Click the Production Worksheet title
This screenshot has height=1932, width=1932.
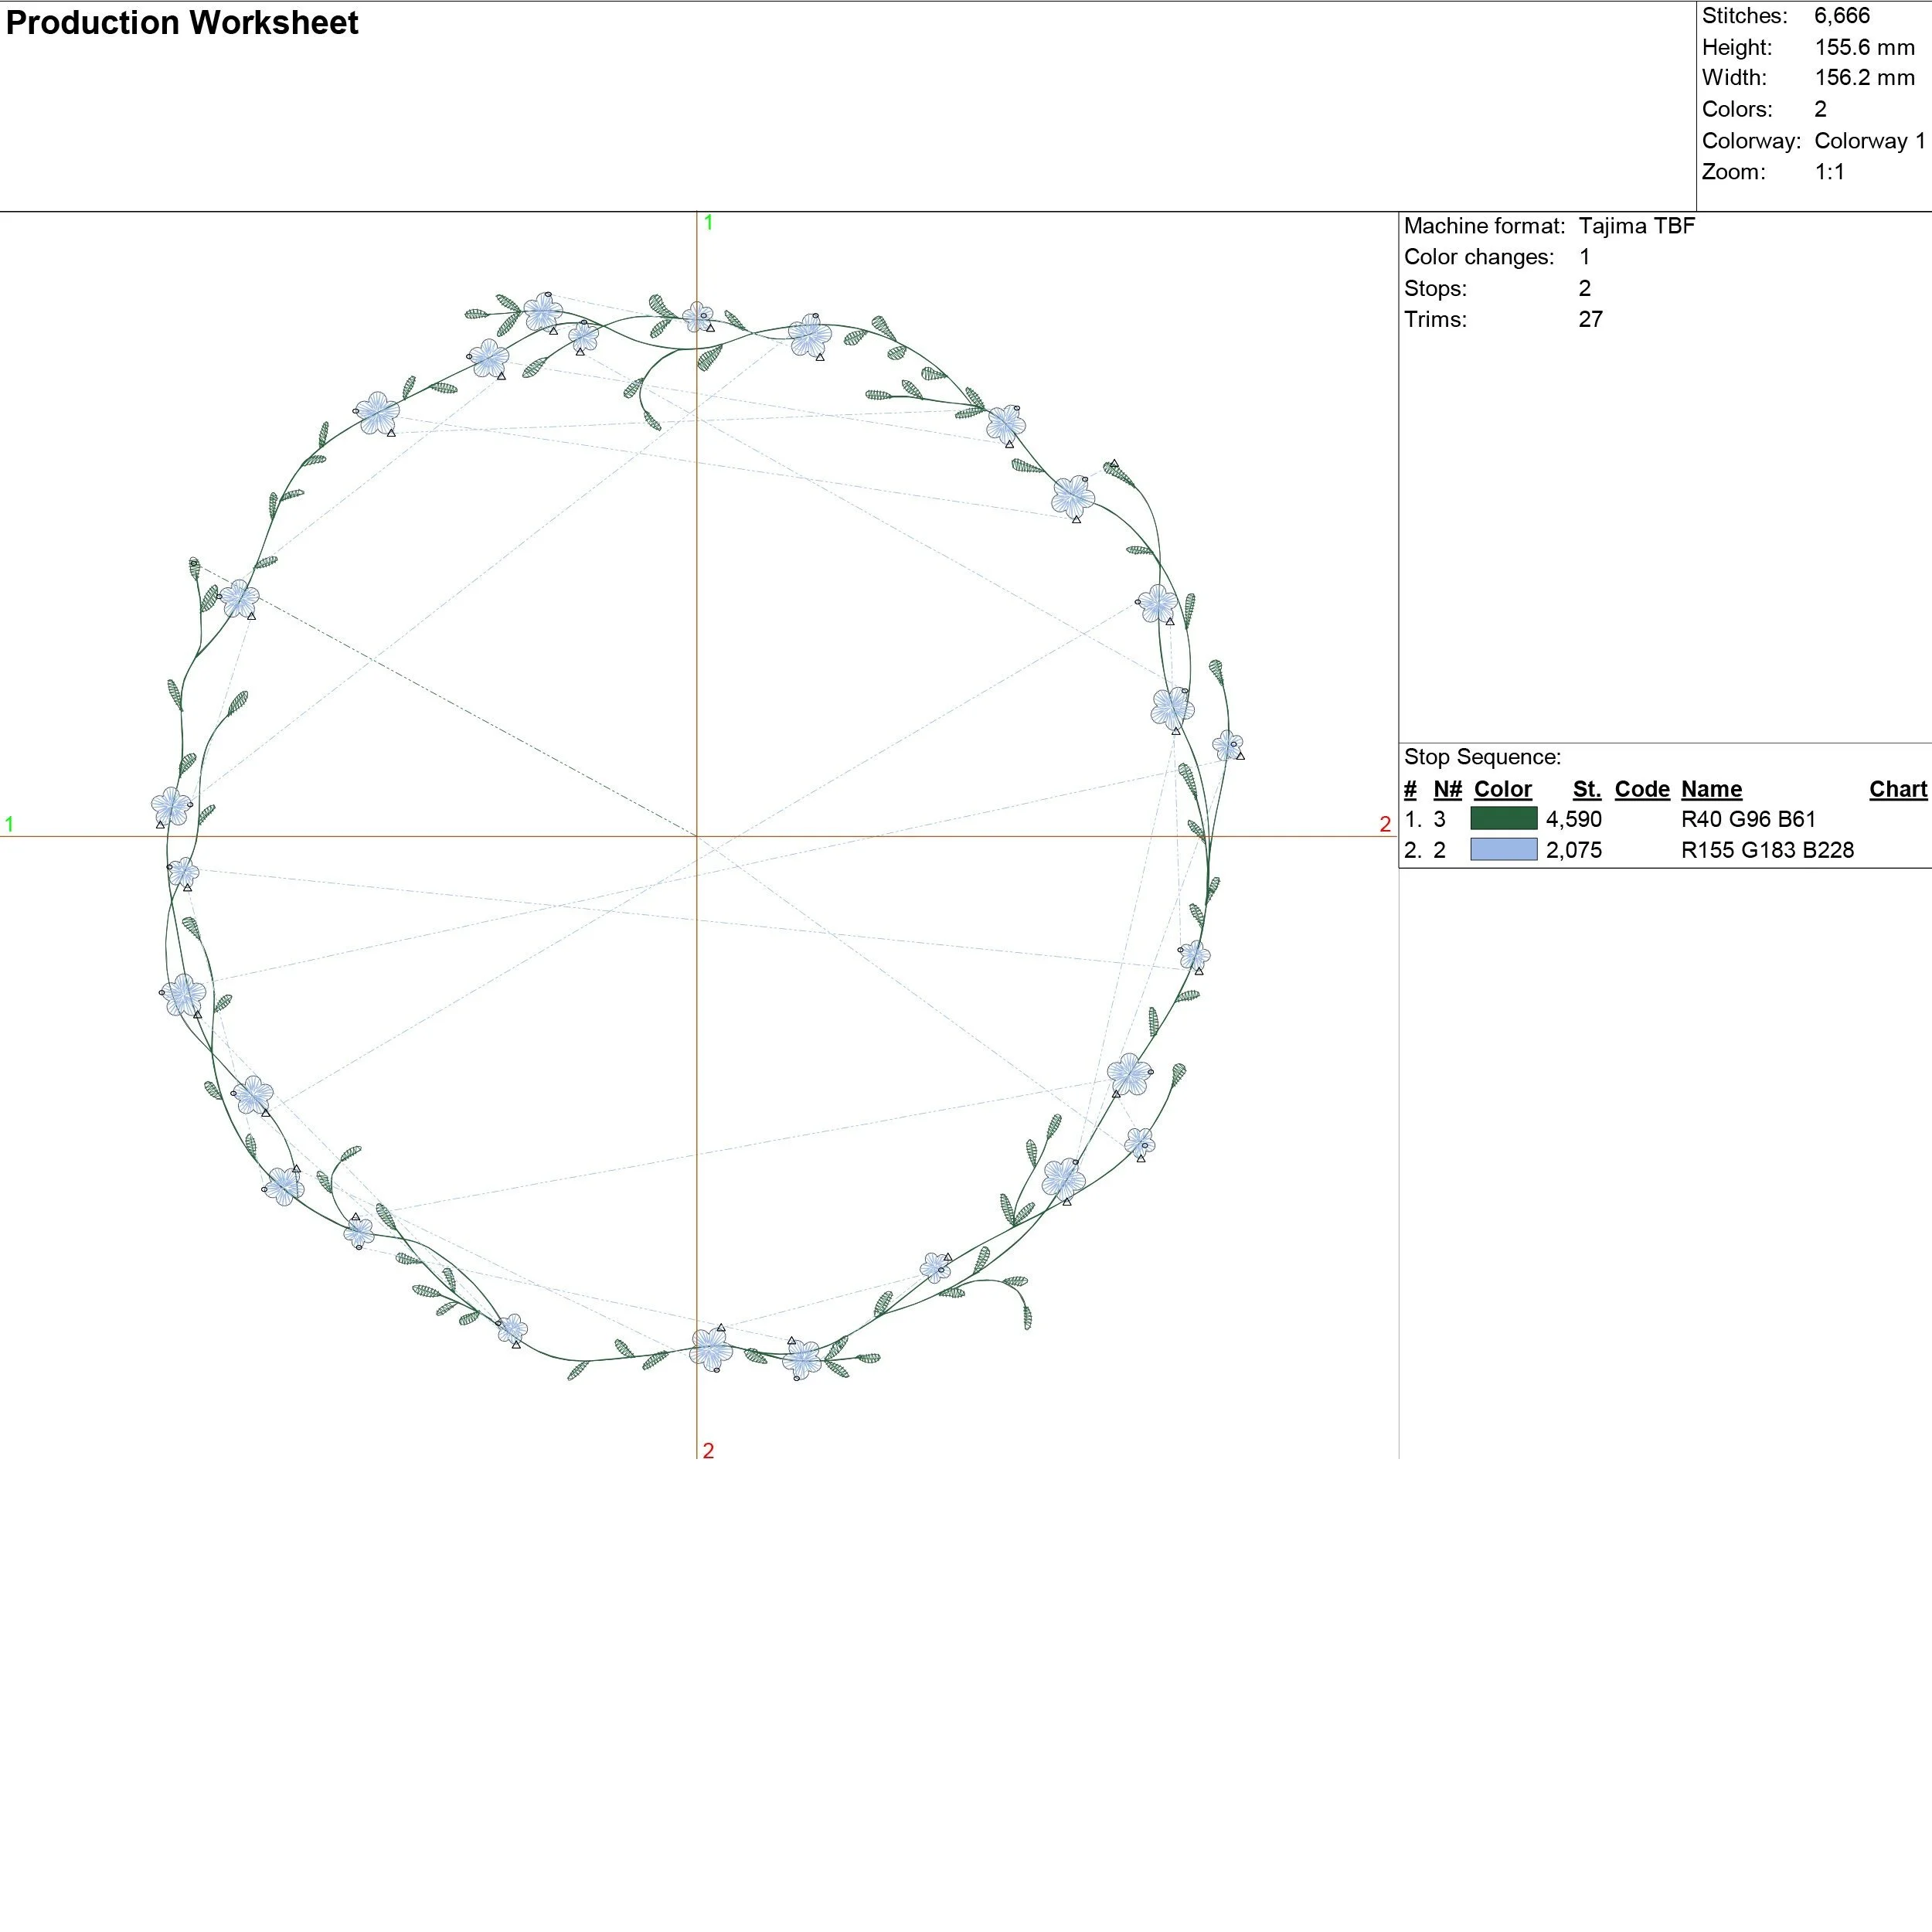click(x=182, y=23)
